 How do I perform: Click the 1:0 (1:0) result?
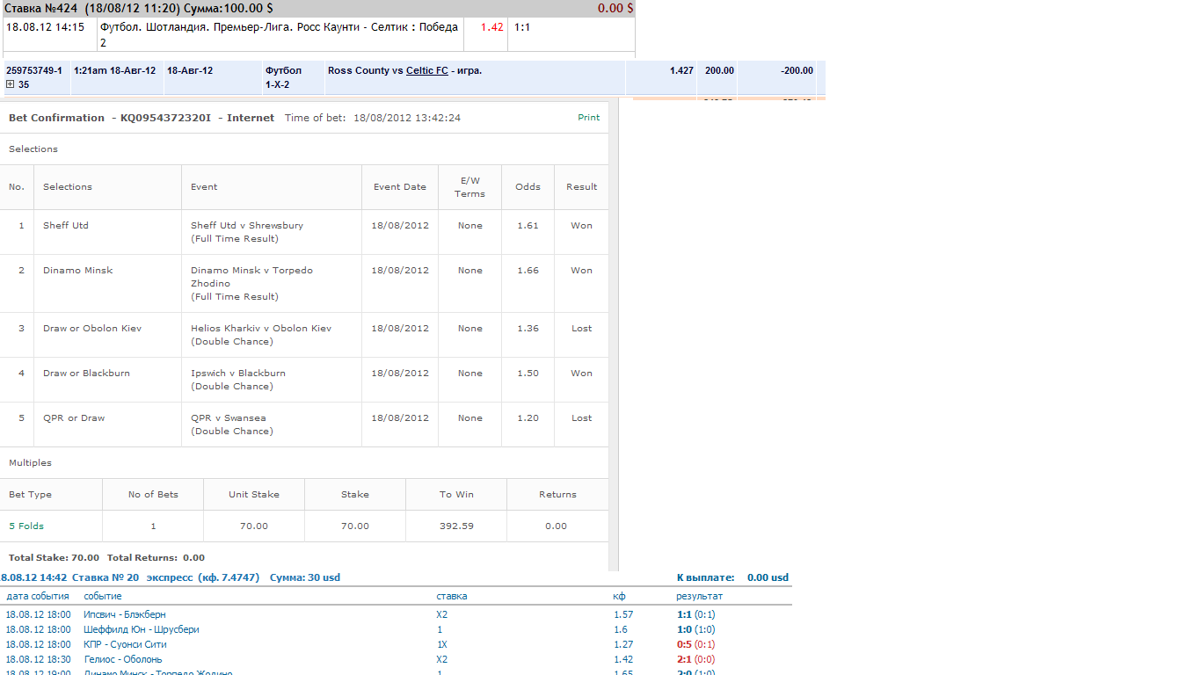coord(695,630)
